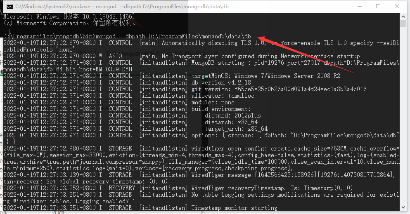
Task: Click the cmd.exe icon in title bar
Action: coord(10,6)
